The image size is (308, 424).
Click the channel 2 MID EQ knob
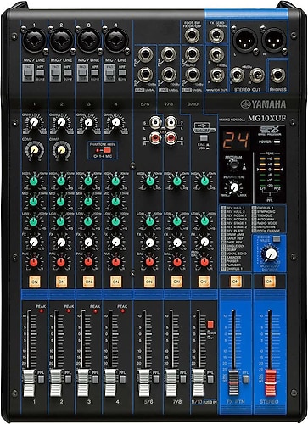pos(61,201)
